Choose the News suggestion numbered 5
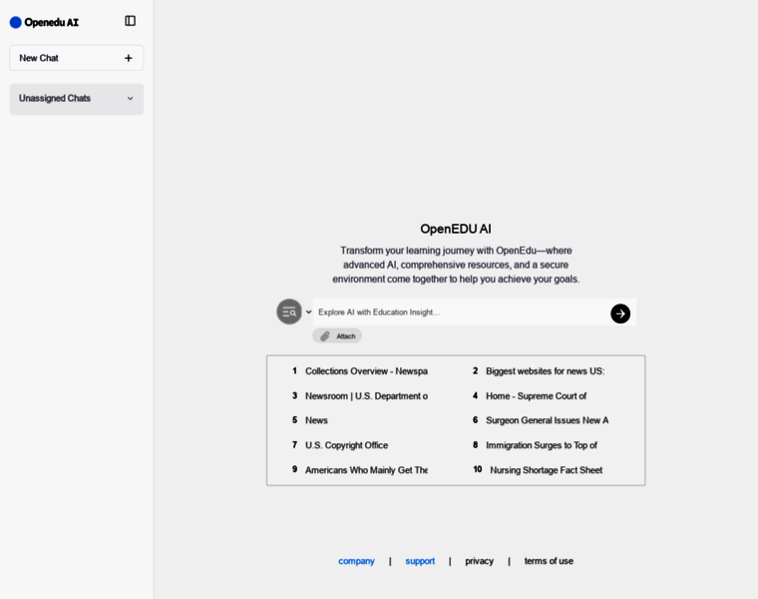758x599 pixels. point(316,420)
